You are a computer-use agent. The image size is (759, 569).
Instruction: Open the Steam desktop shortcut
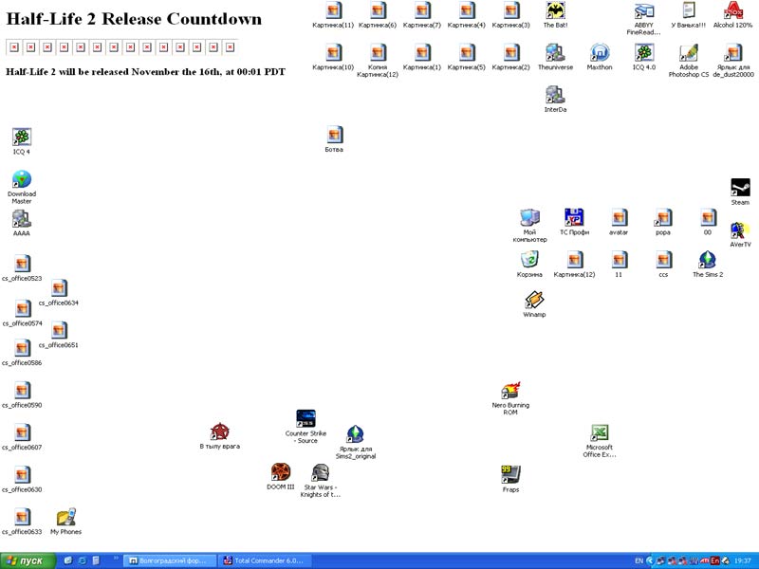tap(740, 188)
